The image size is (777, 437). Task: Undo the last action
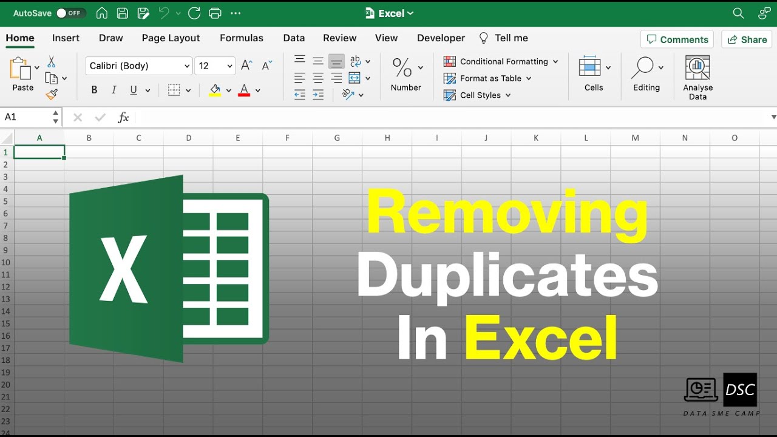tap(164, 13)
